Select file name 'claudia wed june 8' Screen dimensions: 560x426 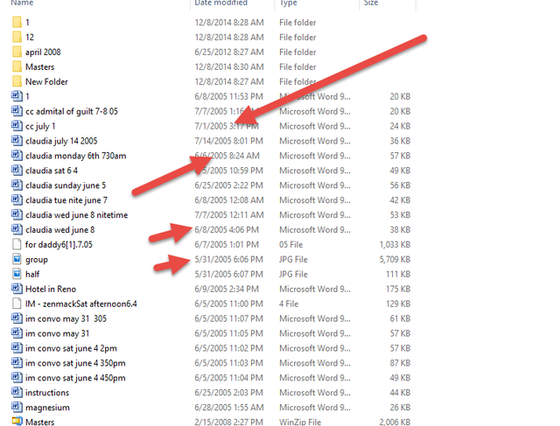pyautogui.click(x=60, y=229)
